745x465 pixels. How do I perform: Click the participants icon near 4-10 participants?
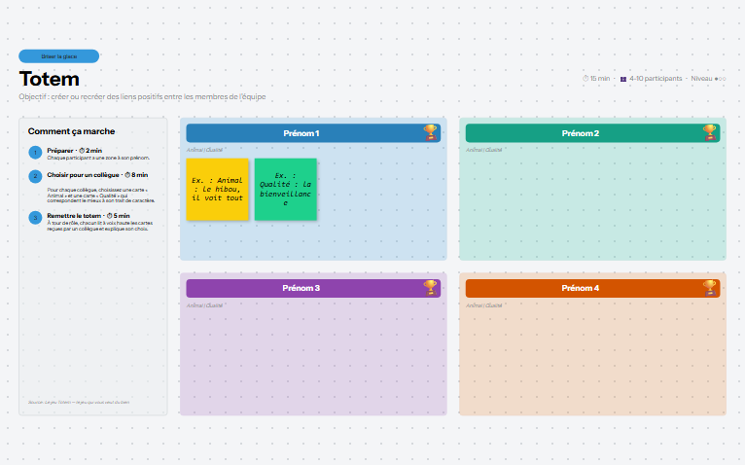tap(623, 79)
